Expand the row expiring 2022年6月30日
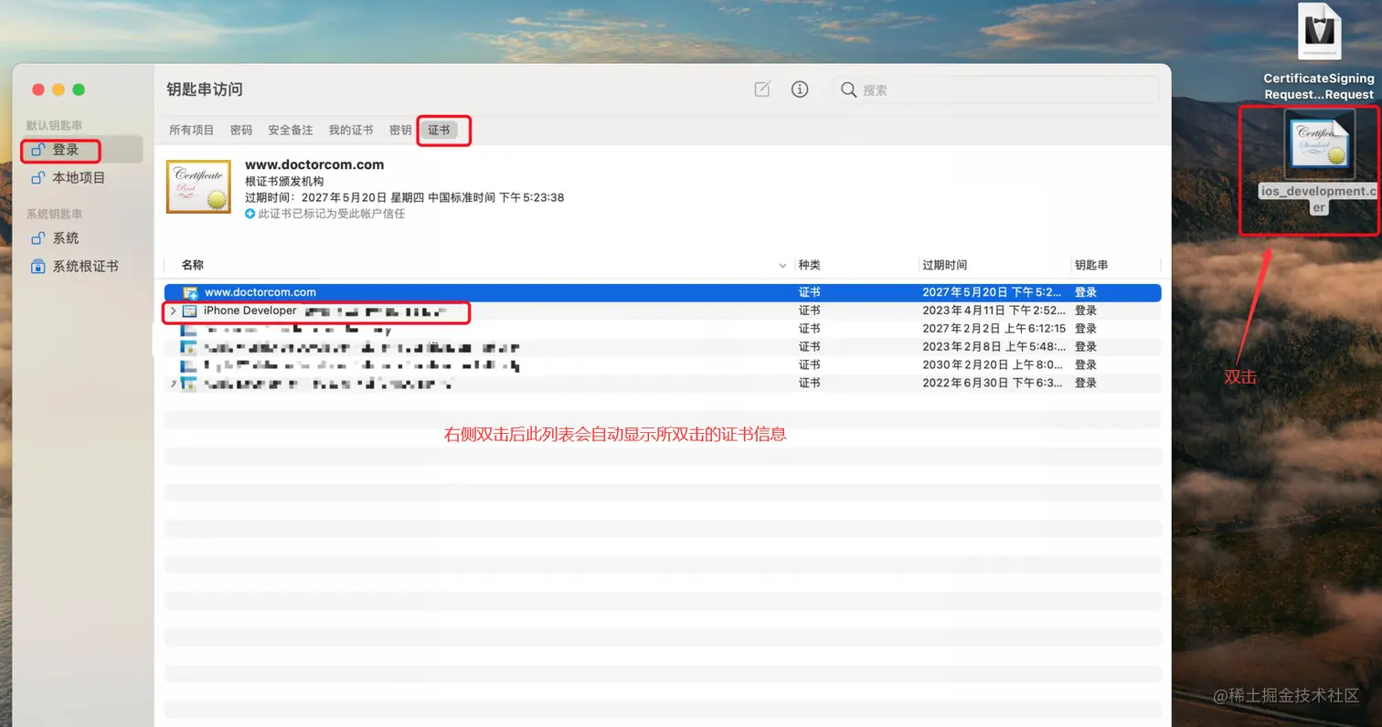Viewport: 1382px width, 727px height. 173,384
